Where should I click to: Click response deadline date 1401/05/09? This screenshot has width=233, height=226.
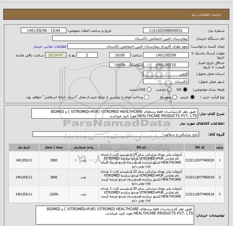point(166,55)
